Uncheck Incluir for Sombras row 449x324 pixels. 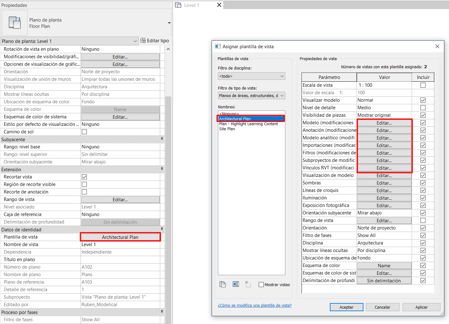click(x=423, y=183)
